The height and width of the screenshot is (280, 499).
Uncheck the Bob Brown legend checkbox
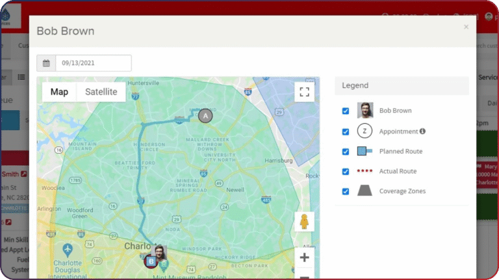point(345,111)
